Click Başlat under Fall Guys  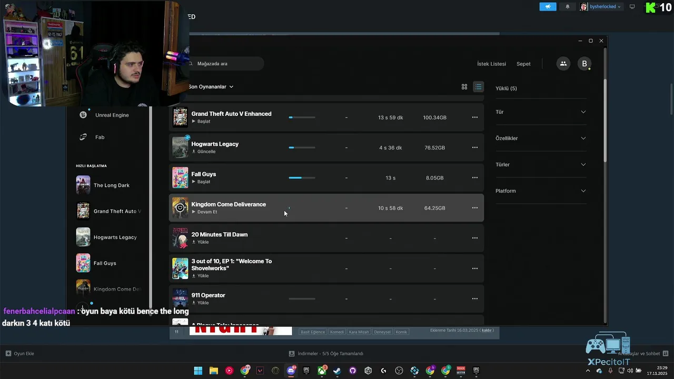(201, 182)
